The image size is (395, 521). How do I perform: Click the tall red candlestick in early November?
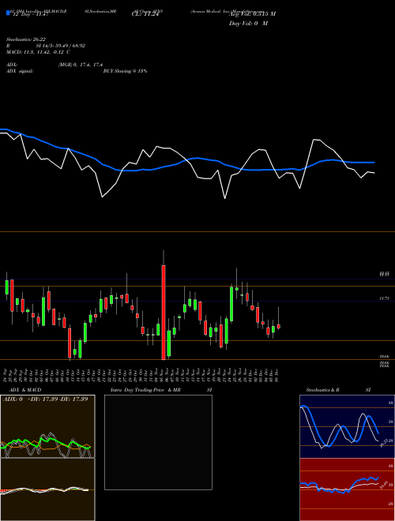[x=164, y=313]
